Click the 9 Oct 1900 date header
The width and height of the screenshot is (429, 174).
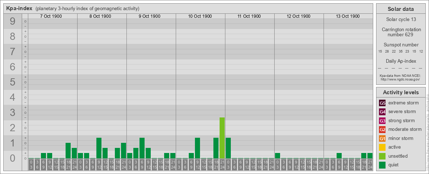149,16
